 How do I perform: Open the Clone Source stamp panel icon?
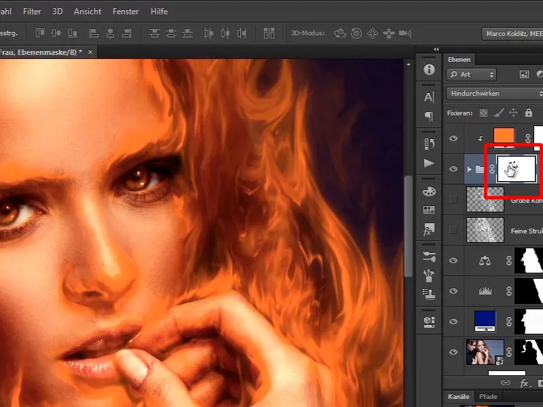tap(429, 294)
